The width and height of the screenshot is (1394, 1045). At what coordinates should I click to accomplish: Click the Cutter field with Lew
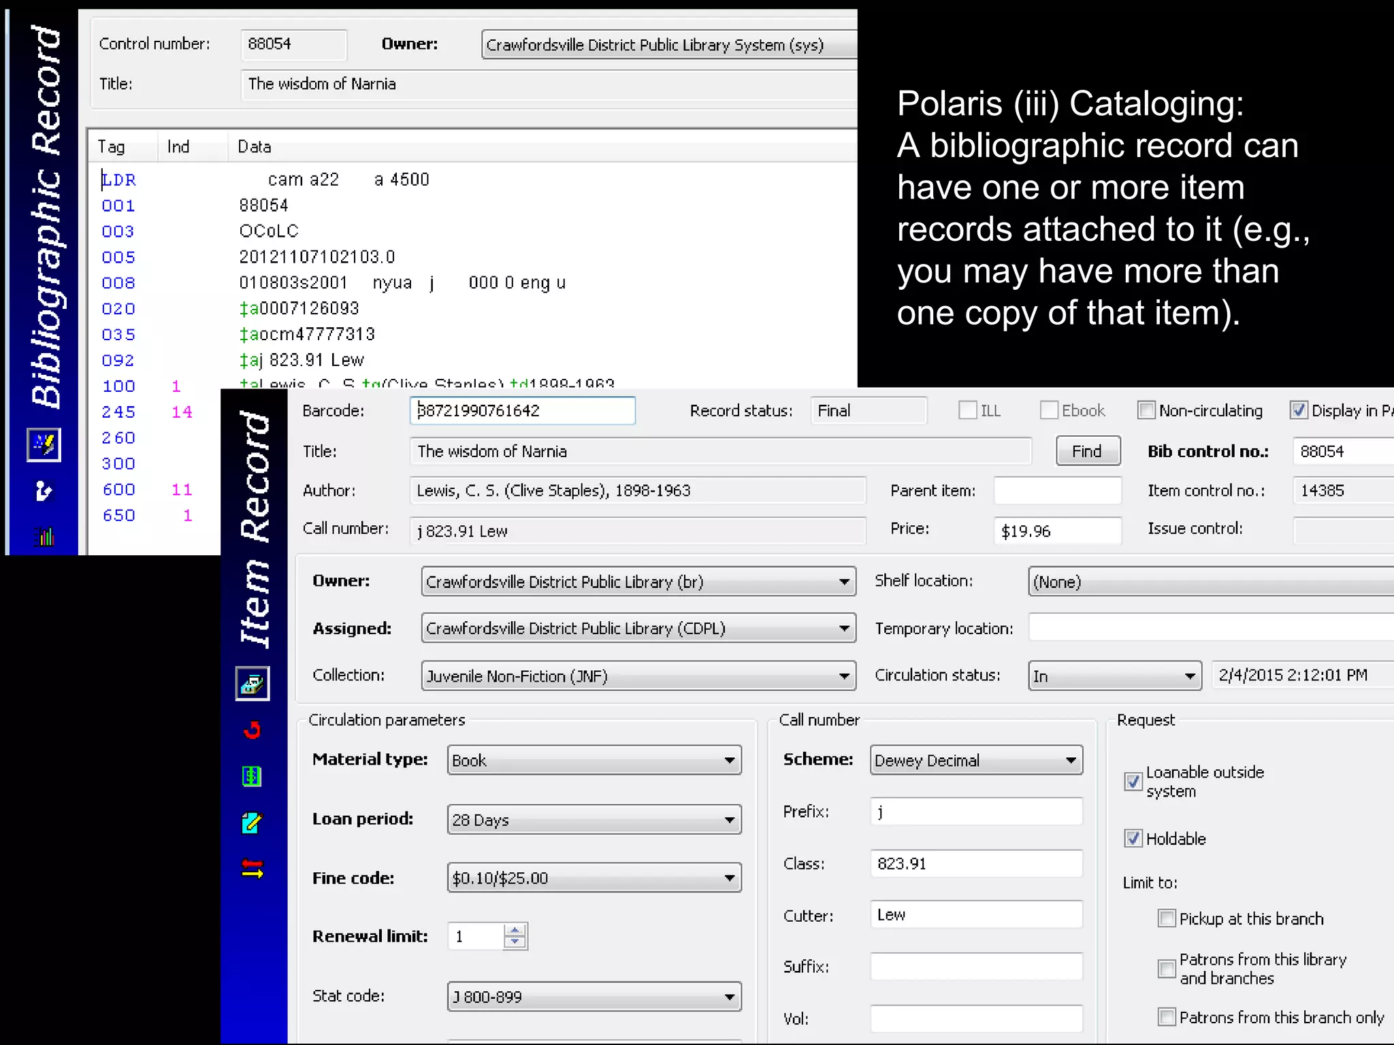(977, 914)
